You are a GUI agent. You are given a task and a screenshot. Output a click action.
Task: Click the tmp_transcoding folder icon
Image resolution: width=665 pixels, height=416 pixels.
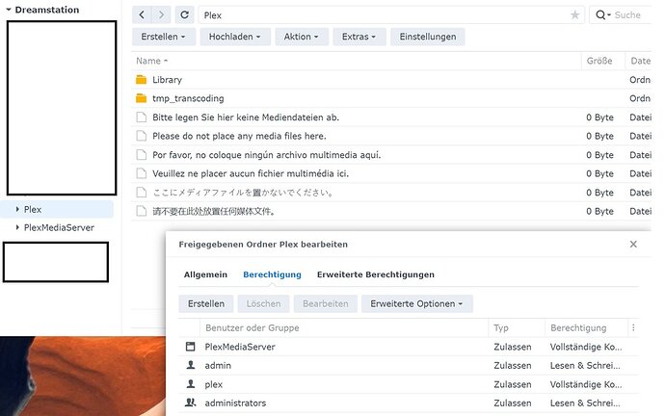142,98
